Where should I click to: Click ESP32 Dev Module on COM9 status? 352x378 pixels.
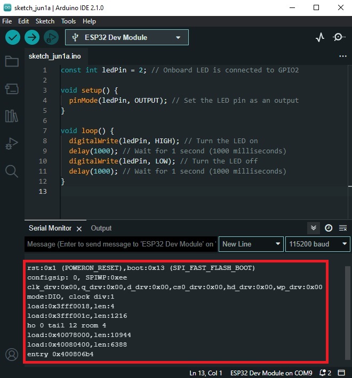click(x=271, y=373)
